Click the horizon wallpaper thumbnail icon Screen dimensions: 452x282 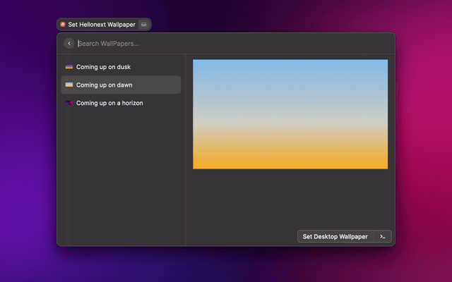click(69, 103)
